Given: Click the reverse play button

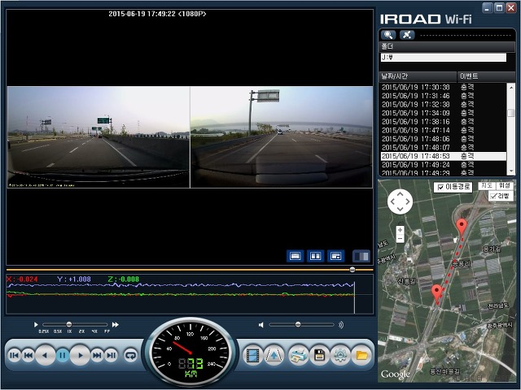Looking at the screenshot, I should click(x=45, y=355).
